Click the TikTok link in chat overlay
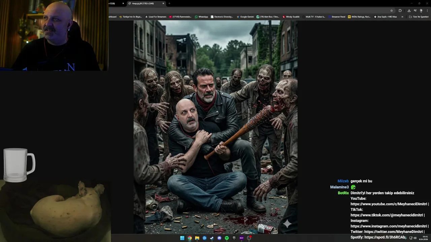The width and height of the screenshot is (431, 242). tap(387, 215)
